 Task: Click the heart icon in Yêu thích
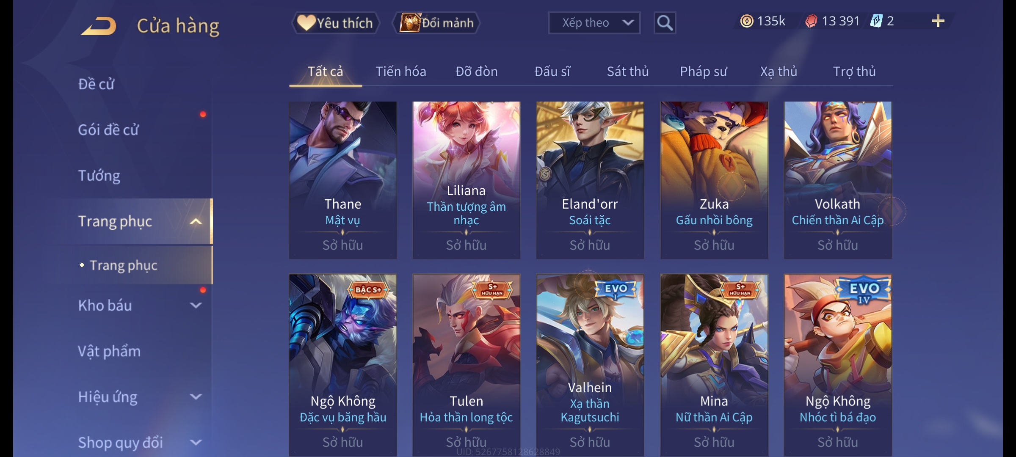coord(306,23)
